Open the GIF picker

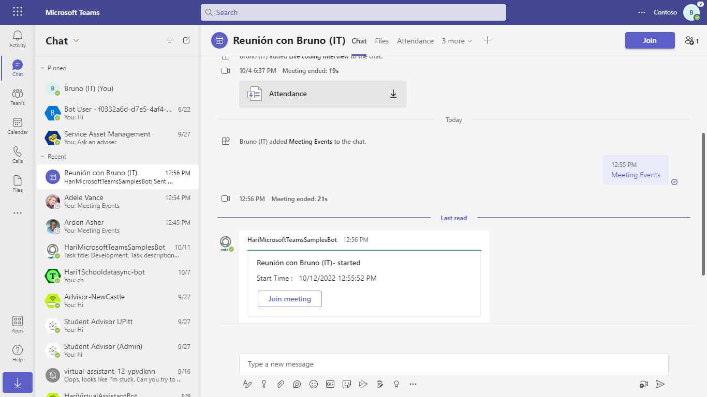pos(330,384)
